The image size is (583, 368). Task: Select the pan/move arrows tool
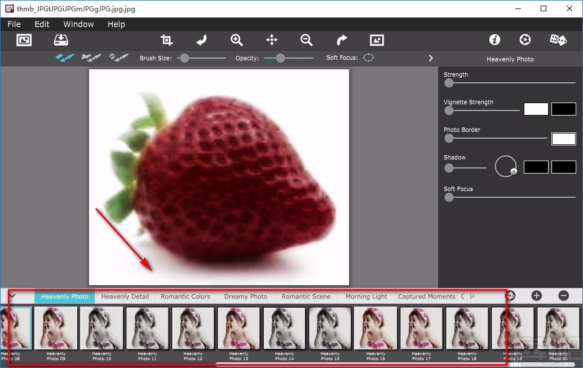pyautogui.click(x=272, y=40)
